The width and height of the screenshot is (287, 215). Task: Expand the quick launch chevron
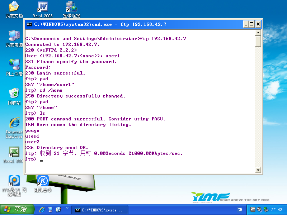[67, 208]
